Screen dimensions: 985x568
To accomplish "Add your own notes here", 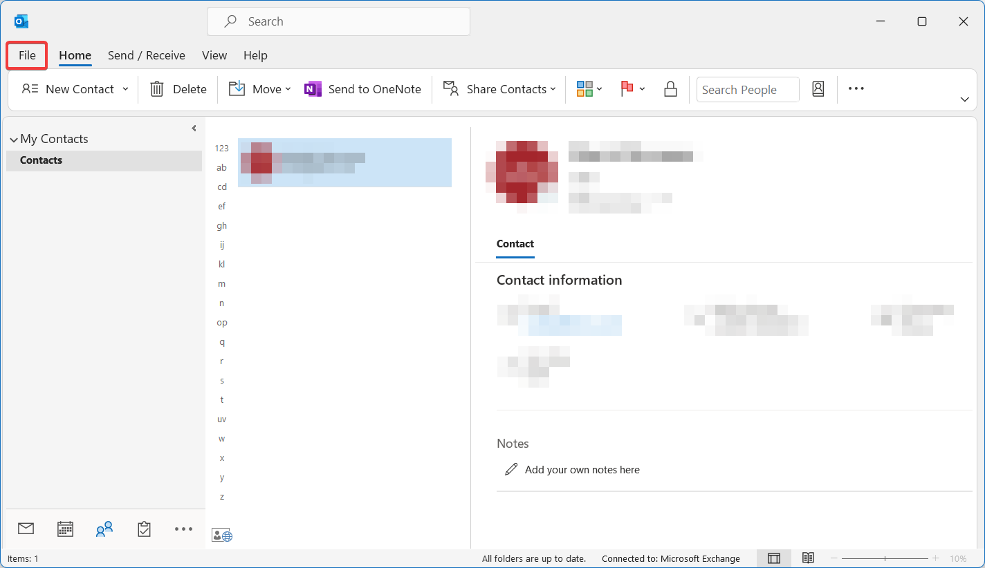I will point(582,470).
